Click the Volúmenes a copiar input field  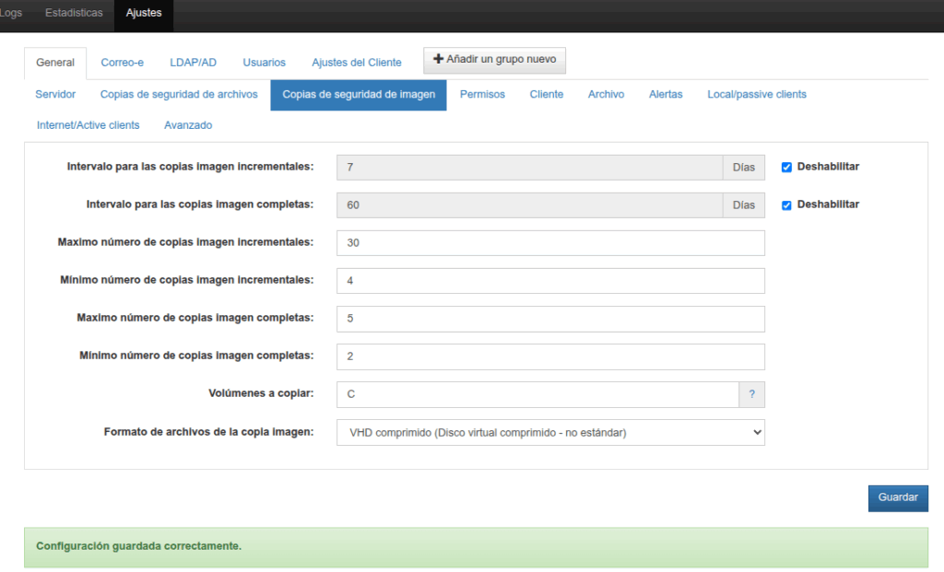coord(537,394)
